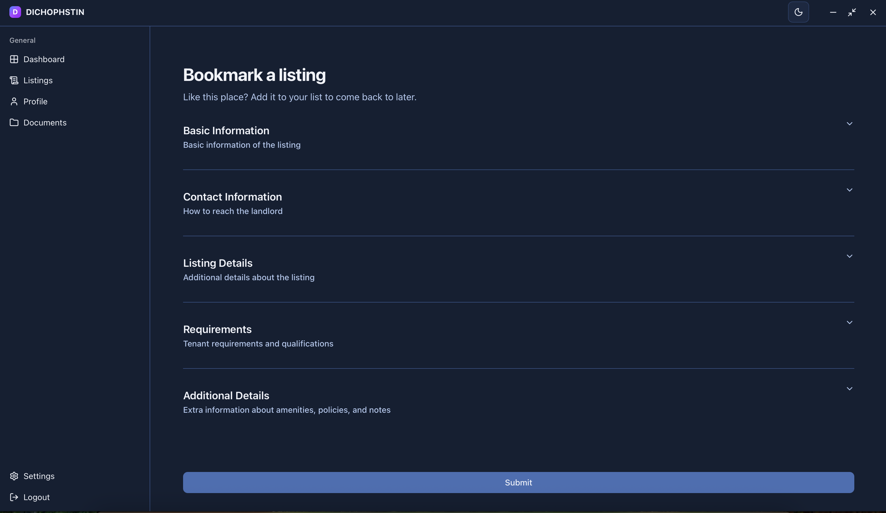Exit fullscreen using the shrink-arrows icon
Screen dimensions: 886x513
[852, 12]
